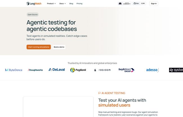The image size is (183, 117).
Task: Click the buyitdirect Group logo
Action: coord(126,70)
